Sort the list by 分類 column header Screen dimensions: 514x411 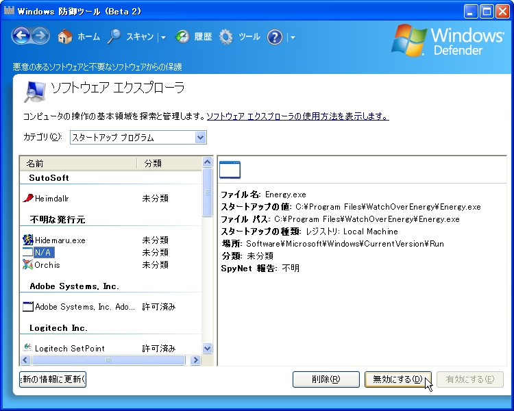(x=169, y=163)
